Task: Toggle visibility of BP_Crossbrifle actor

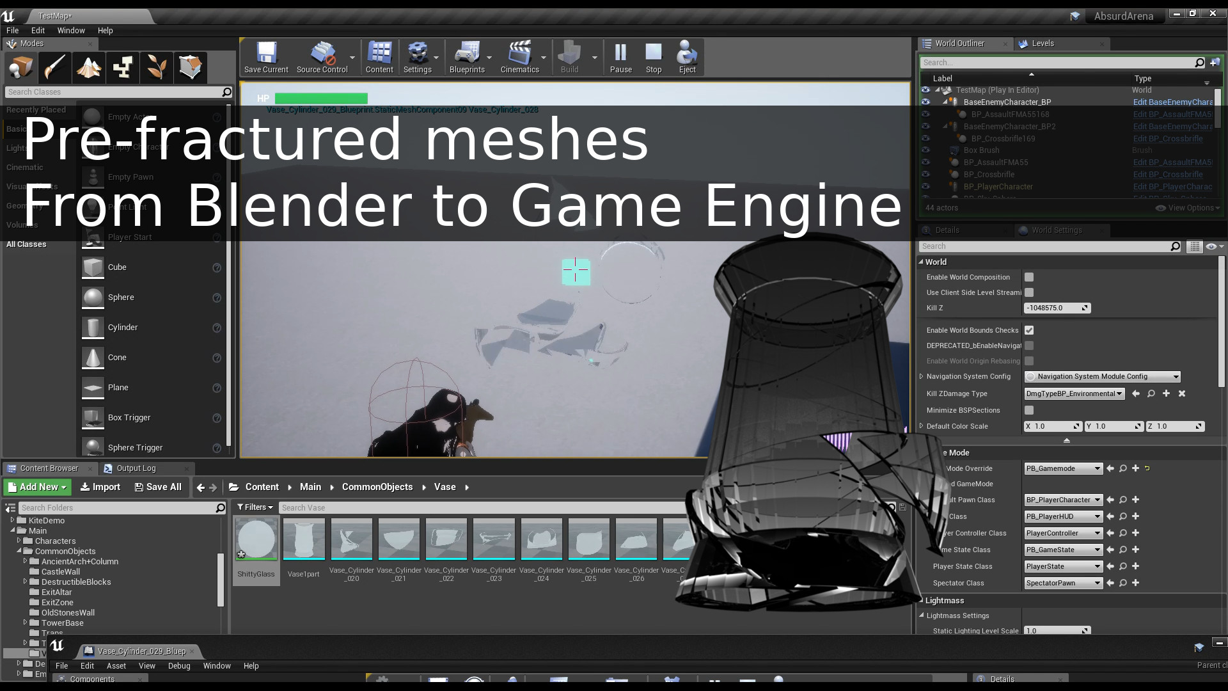Action: pos(925,175)
